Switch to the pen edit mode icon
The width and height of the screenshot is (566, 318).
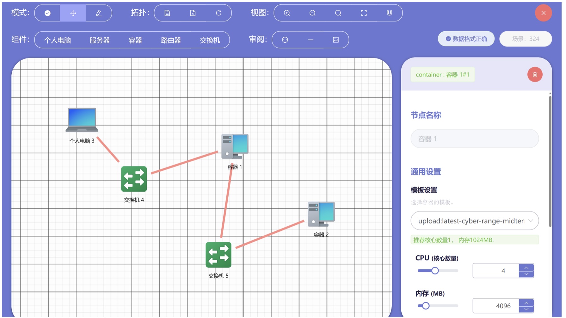point(99,13)
